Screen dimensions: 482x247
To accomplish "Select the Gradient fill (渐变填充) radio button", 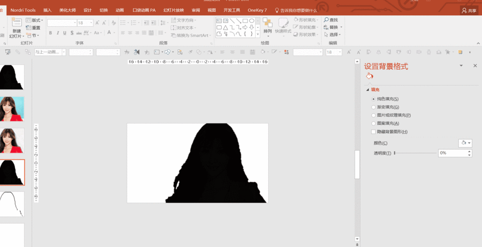I will (x=374, y=107).
